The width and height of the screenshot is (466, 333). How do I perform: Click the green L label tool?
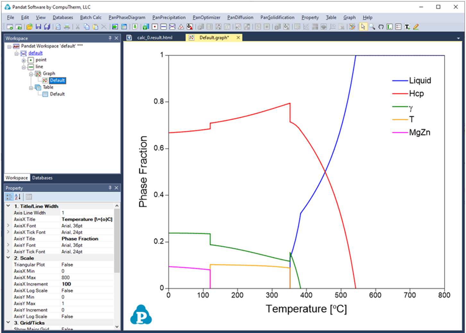coord(389,27)
